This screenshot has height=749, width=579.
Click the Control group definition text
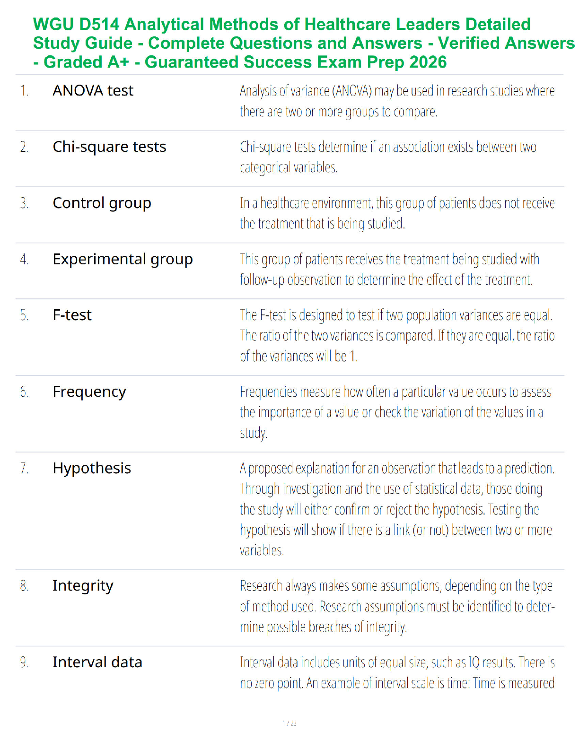point(397,213)
